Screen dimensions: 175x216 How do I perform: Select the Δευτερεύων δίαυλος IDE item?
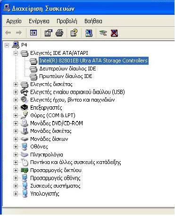tap(67, 69)
